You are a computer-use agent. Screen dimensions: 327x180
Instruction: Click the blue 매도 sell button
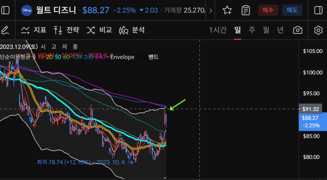coord(292,10)
